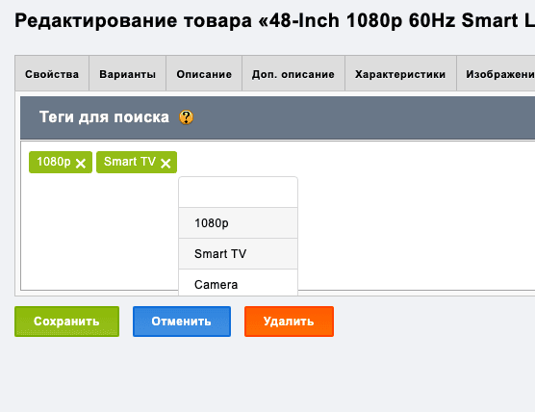Screen dimensions: 535x412
Task: Remove the 1080p tag
Action: pyautogui.click(x=81, y=164)
